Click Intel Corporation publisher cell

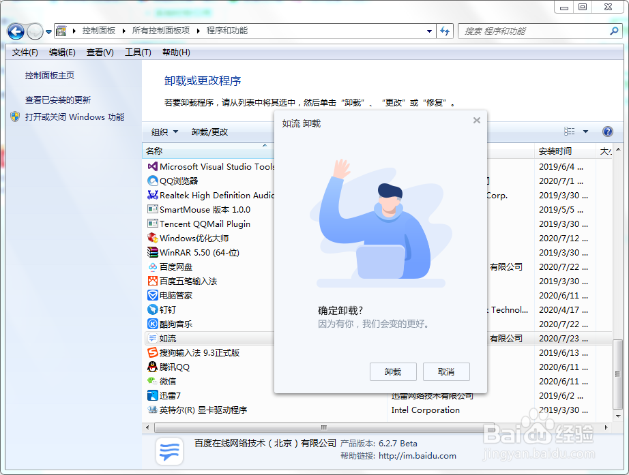425,410
